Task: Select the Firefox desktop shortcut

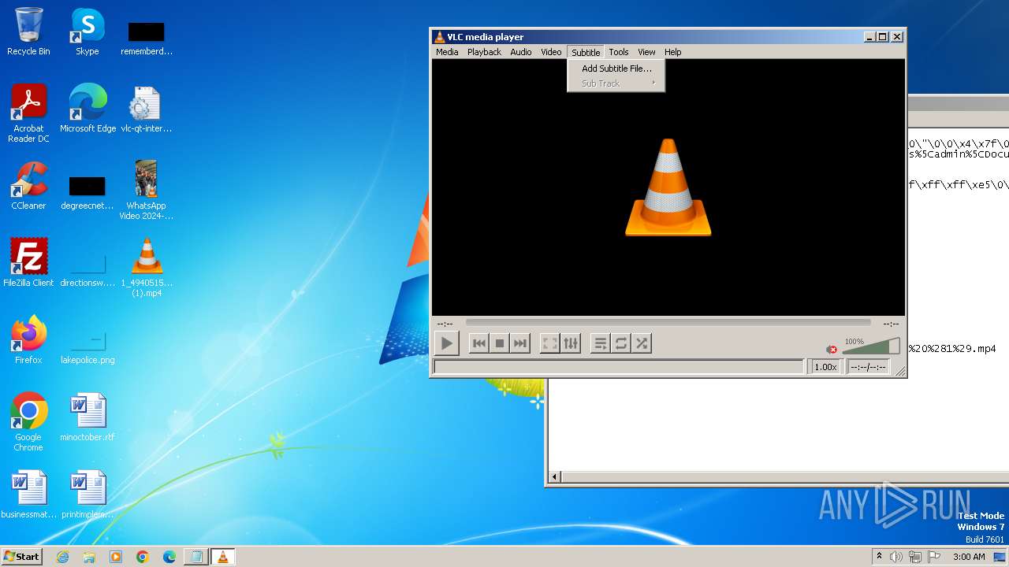Action: click(28, 340)
